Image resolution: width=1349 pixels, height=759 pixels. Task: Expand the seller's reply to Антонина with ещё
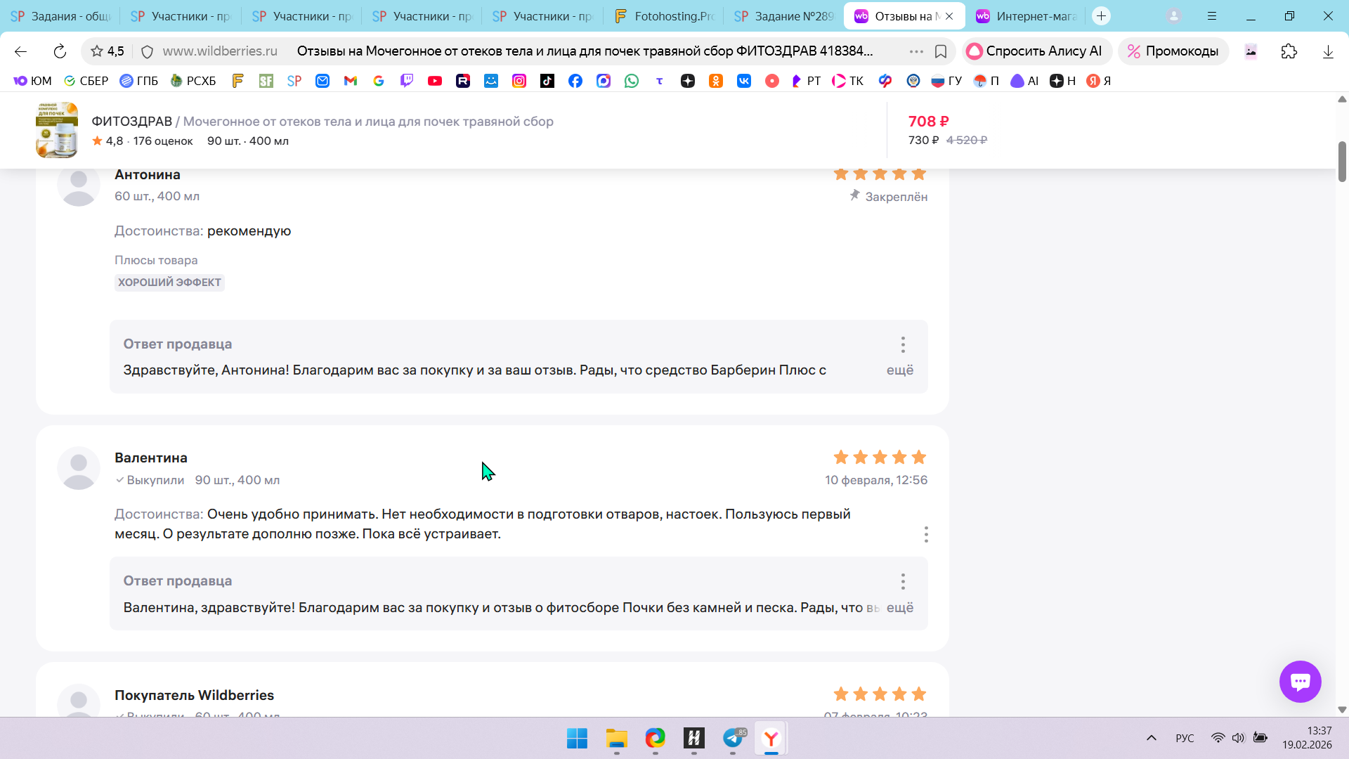coord(899,370)
